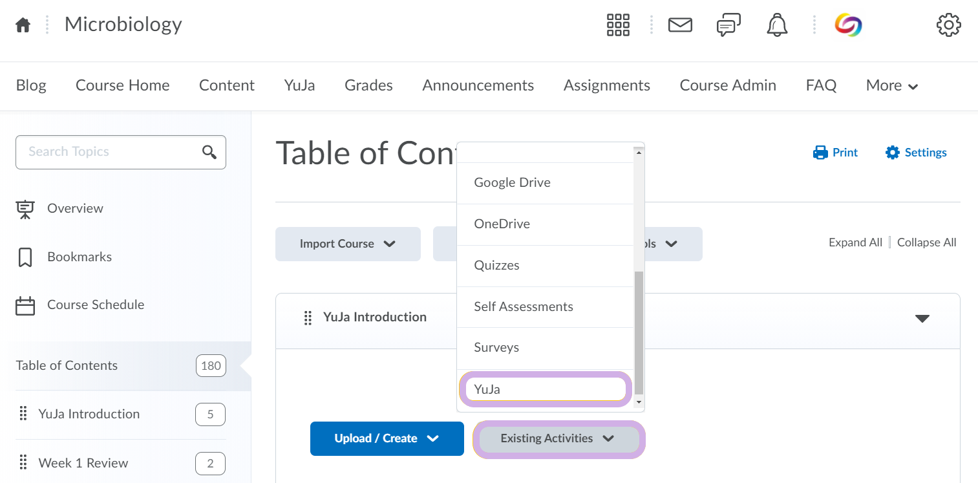Viewport: 978px width, 483px height.
Task: Click the 180 count badge
Action: tap(211, 366)
